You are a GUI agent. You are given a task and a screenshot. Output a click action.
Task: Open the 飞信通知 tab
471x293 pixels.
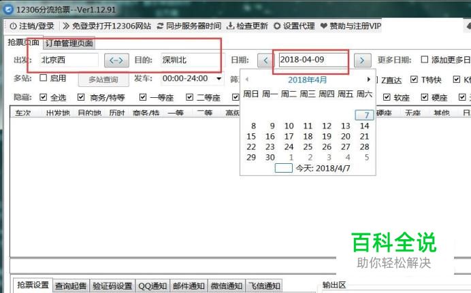tap(264, 286)
